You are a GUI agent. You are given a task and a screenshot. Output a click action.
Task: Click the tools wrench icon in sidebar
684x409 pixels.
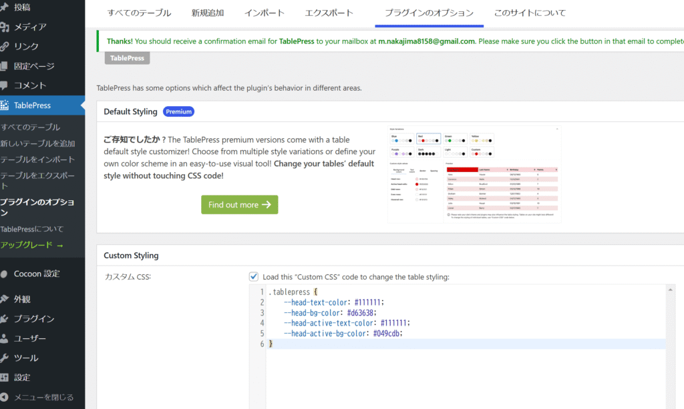[x=5, y=358]
